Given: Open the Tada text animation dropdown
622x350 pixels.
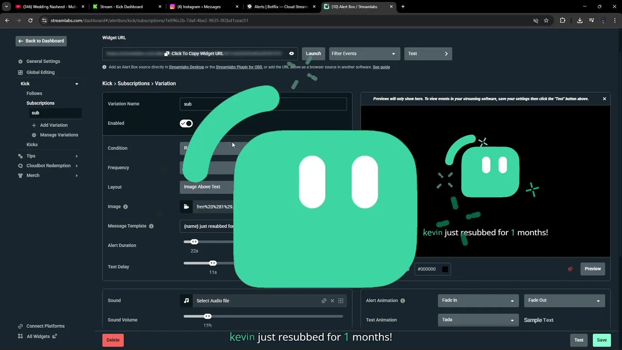Looking at the screenshot, I should 478,320.
